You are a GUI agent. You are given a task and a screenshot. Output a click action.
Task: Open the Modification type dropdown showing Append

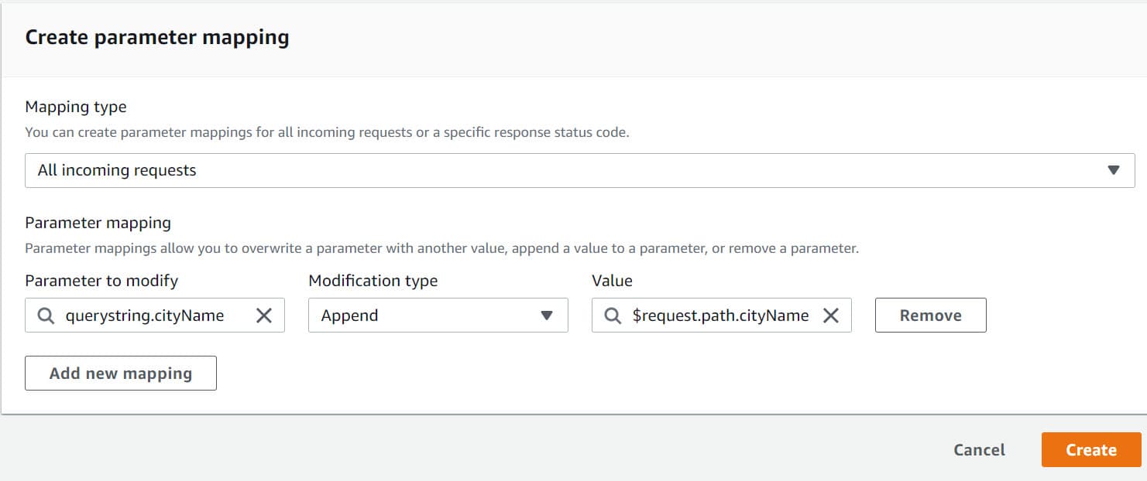[438, 316]
